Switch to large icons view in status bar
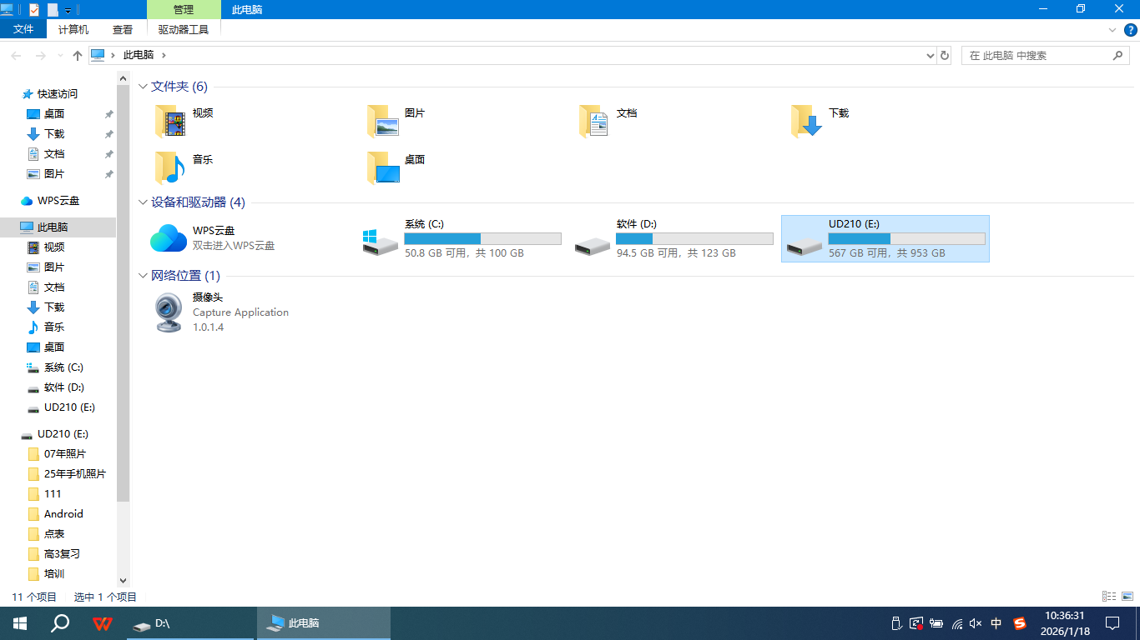This screenshot has width=1140, height=640. point(1127,597)
